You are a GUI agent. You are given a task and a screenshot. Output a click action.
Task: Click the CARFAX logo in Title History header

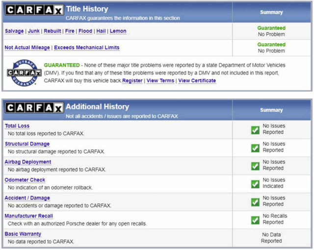click(34, 10)
